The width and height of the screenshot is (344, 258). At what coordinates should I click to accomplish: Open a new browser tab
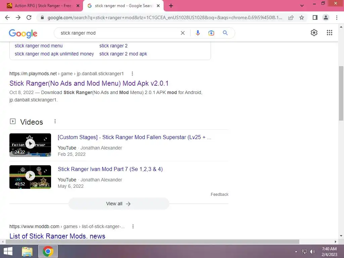tap(171, 6)
